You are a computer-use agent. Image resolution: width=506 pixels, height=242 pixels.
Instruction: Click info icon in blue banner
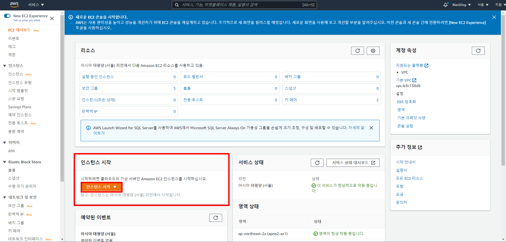[x=71, y=17]
